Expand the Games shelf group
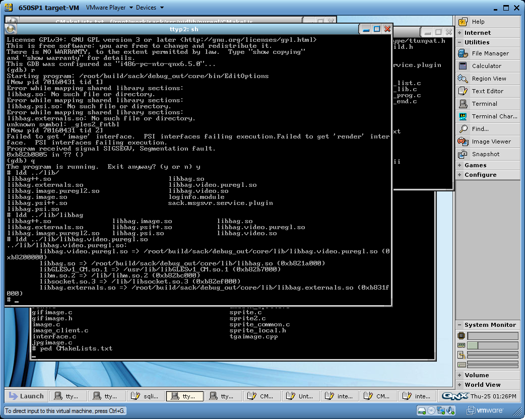The image size is (525, 419). (475, 165)
